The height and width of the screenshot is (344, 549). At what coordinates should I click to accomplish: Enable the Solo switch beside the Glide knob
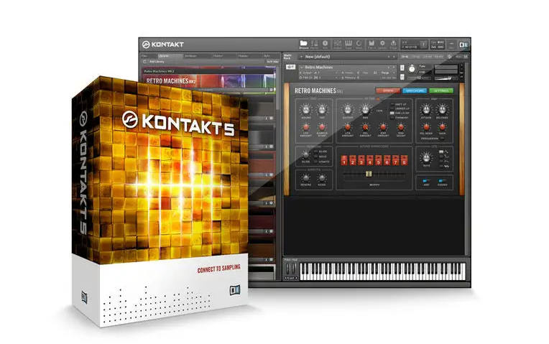click(315, 157)
